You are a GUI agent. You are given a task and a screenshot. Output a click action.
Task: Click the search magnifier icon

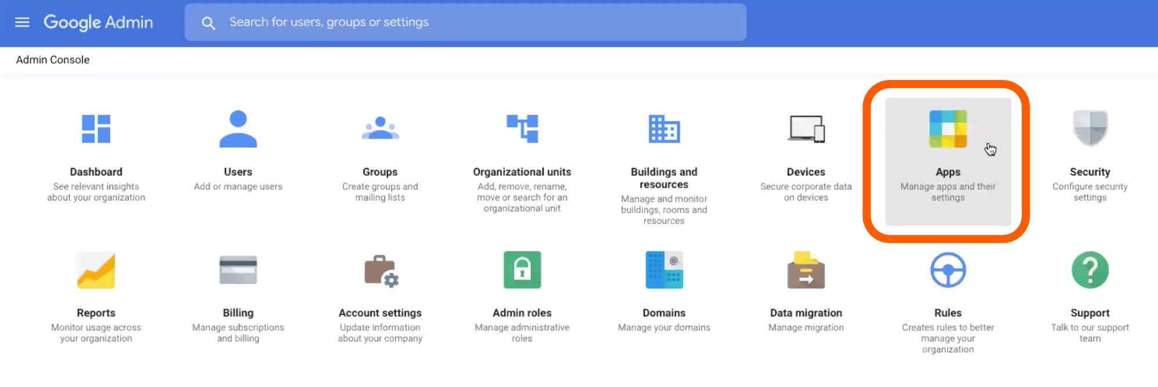pos(208,23)
